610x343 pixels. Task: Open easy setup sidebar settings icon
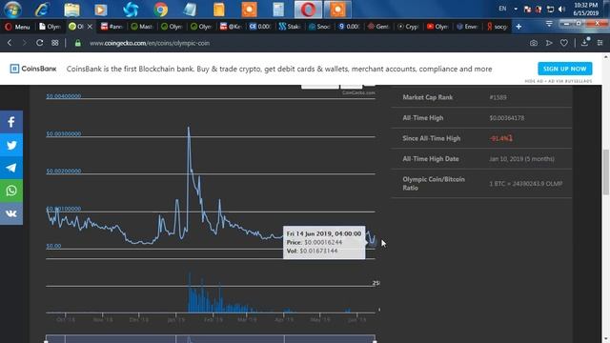click(600, 43)
